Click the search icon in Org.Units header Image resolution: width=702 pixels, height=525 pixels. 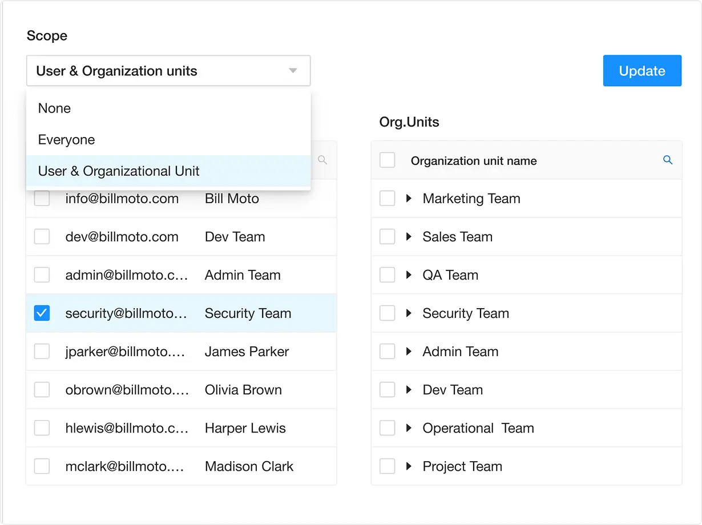point(668,160)
